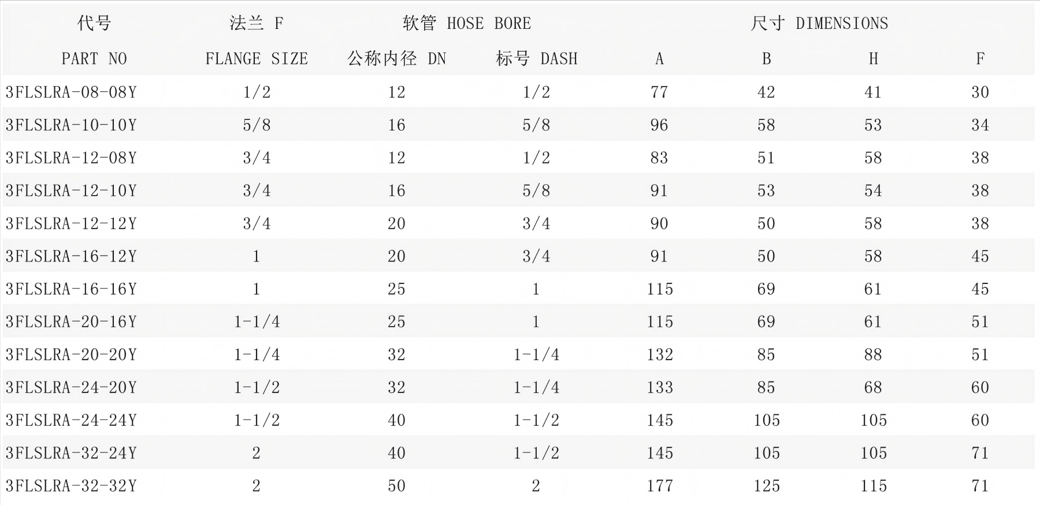Click the PART NO column header
The image size is (1040, 505).
tap(94, 59)
